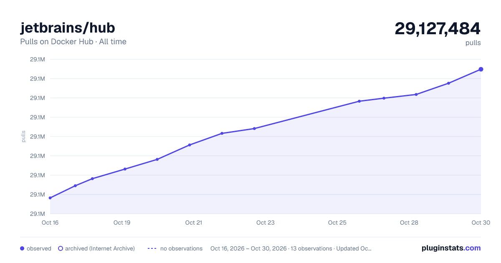This screenshot has height=263, width=501.
Task: Click the 'observed' legend label
Action: point(39,248)
